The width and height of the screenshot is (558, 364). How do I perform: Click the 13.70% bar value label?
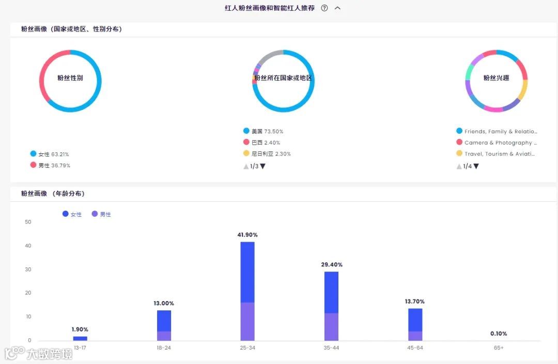click(x=414, y=302)
